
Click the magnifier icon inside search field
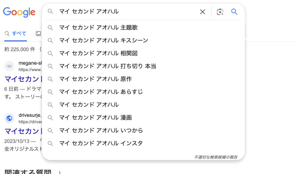(x=50, y=12)
